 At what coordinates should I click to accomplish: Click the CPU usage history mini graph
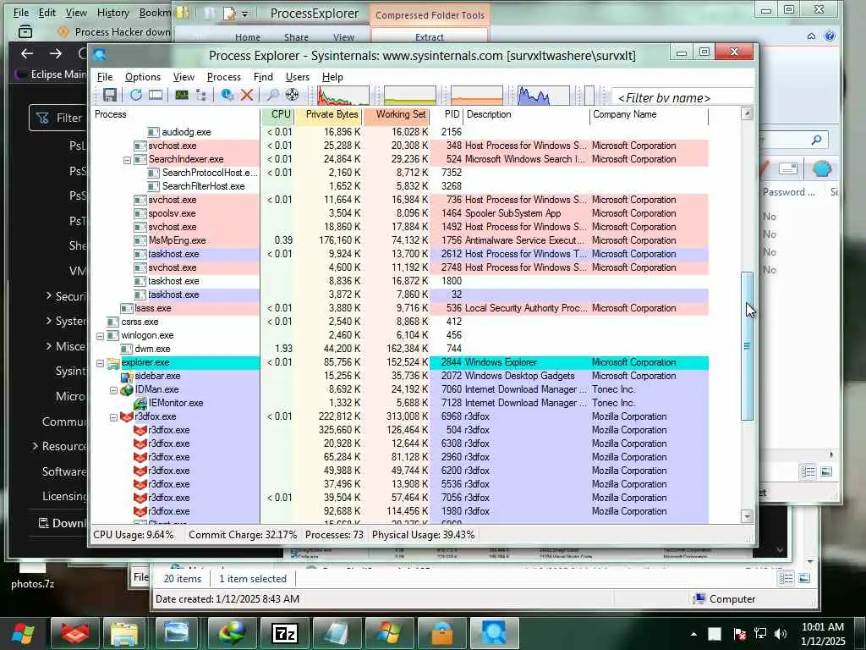point(343,95)
